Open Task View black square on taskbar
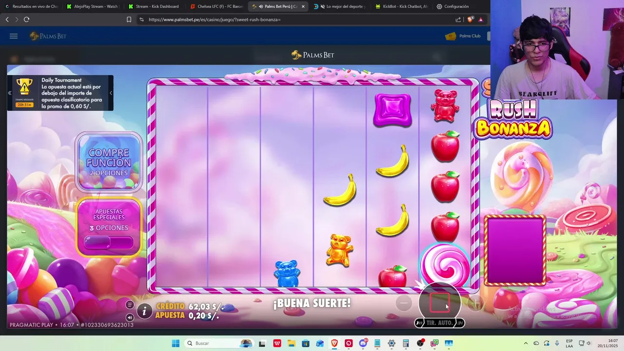 click(x=262, y=343)
